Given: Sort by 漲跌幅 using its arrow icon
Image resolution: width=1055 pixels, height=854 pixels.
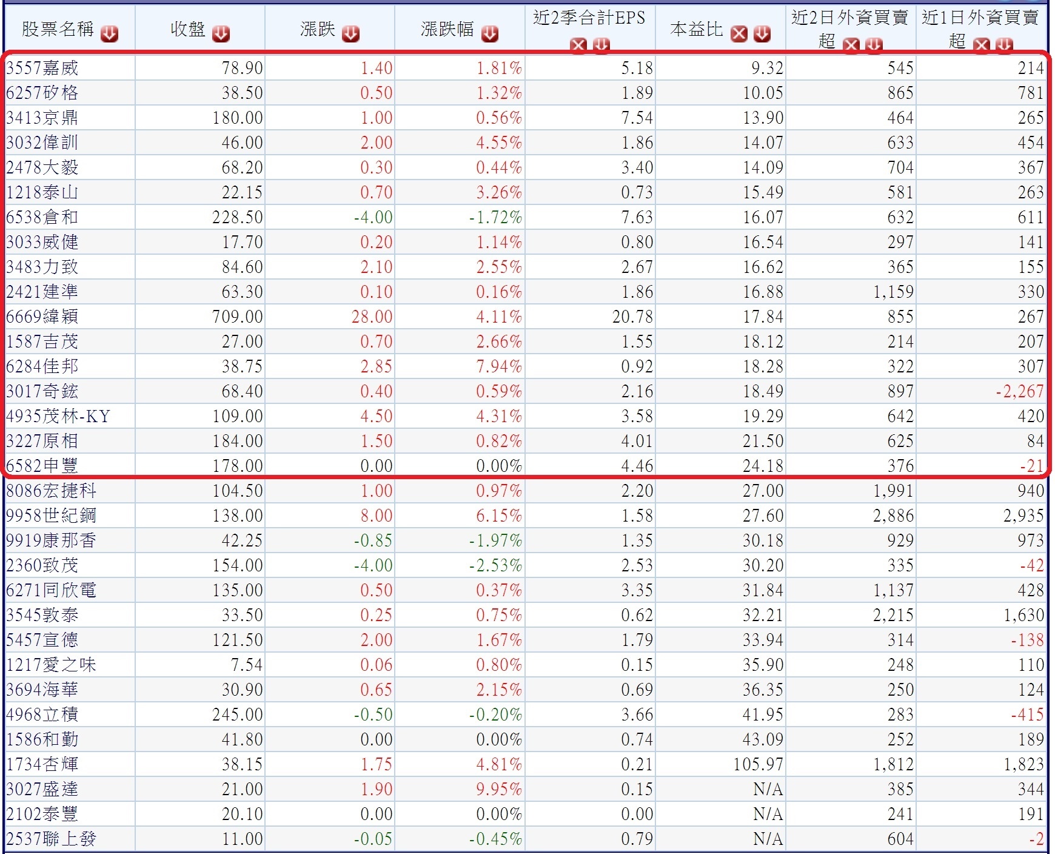Looking at the screenshot, I should 490,33.
